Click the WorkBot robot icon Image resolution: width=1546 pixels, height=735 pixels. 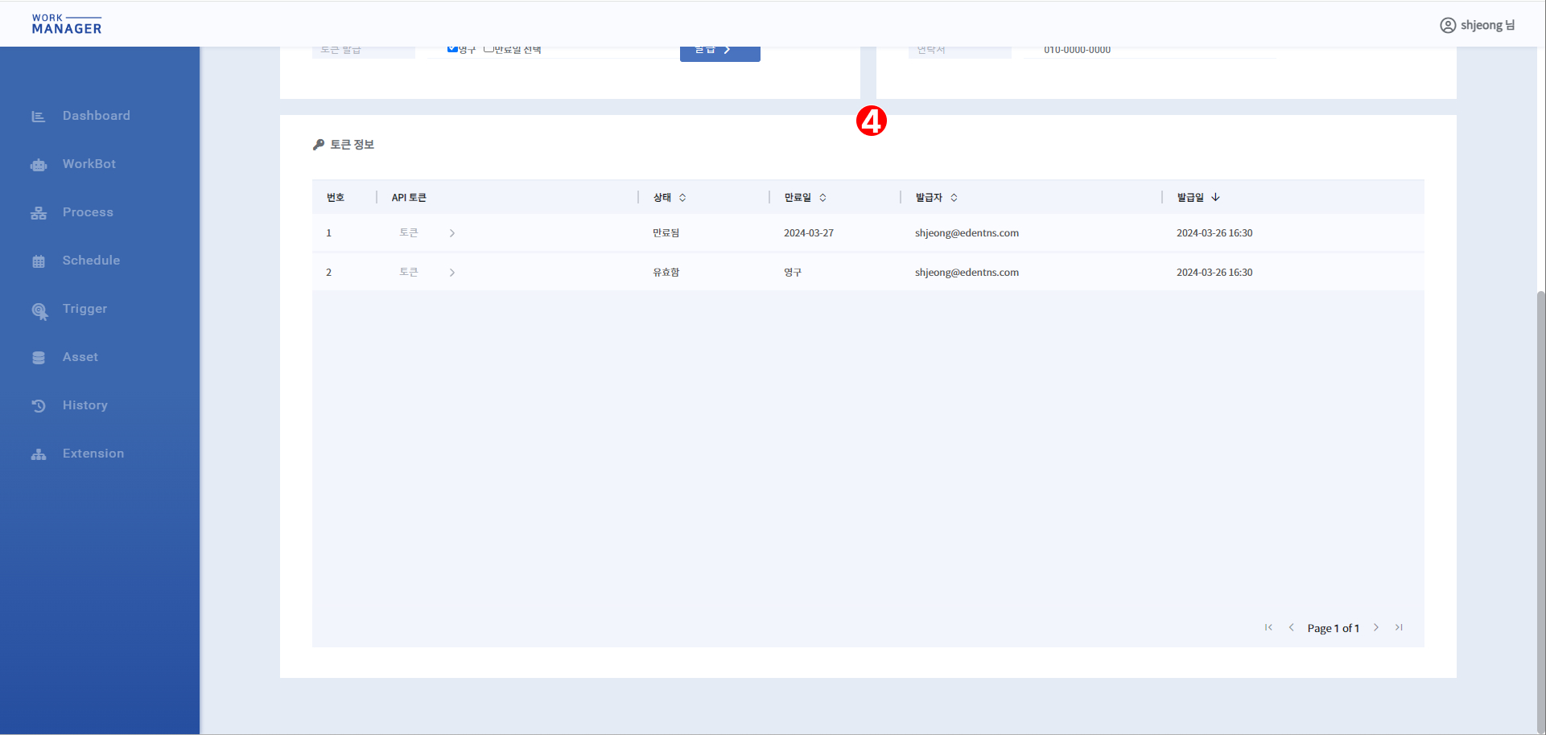tap(38, 165)
